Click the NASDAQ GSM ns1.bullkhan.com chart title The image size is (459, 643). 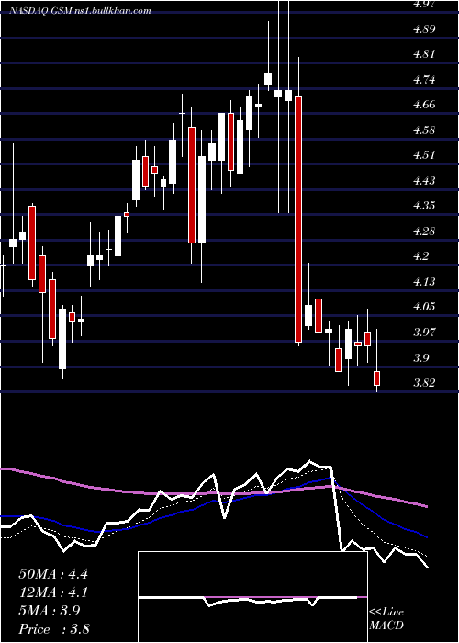pyautogui.click(x=81, y=11)
